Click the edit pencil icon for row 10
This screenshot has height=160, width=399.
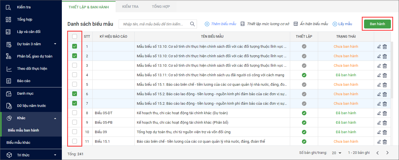pos(379,132)
